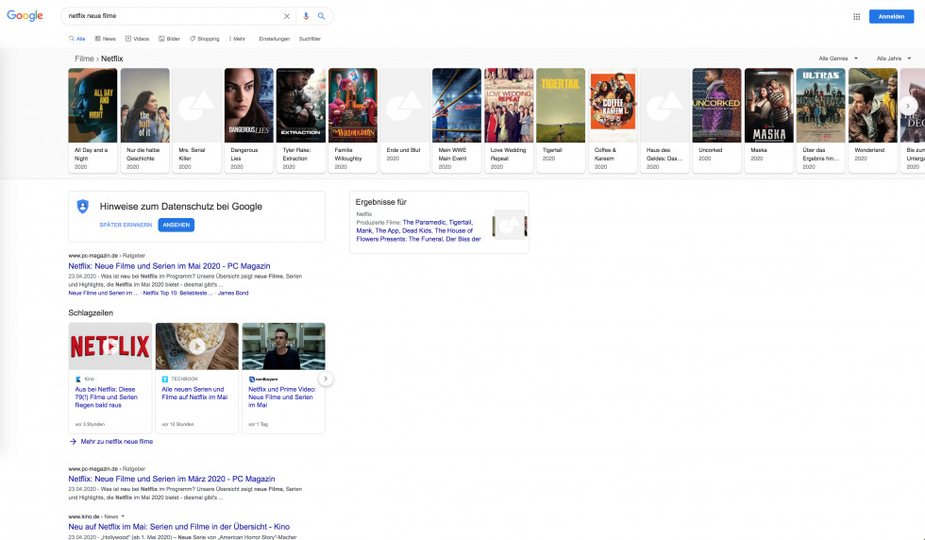Open Neu auf Netflix im Mai kino.de result
Viewport: 925px width, 540px height.
(x=178, y=527)
